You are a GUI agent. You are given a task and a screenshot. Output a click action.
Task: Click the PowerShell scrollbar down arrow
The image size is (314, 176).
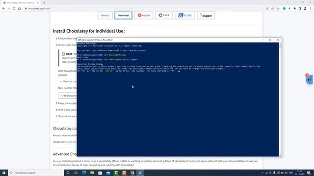coord(280,155)
